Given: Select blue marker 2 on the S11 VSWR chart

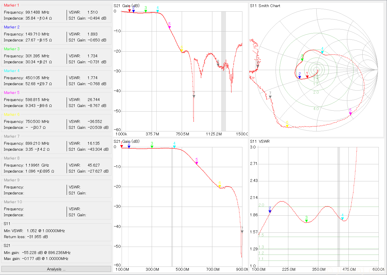Looking at the screenshot, I should [270, 211].
